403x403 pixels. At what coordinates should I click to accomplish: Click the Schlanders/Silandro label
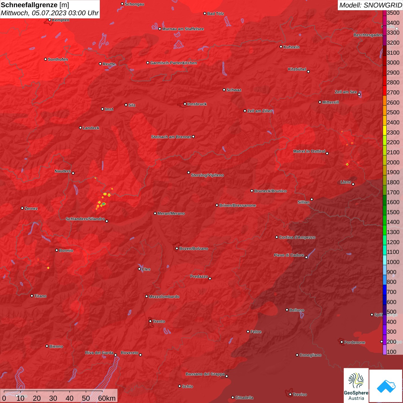[x=85, y=219]
